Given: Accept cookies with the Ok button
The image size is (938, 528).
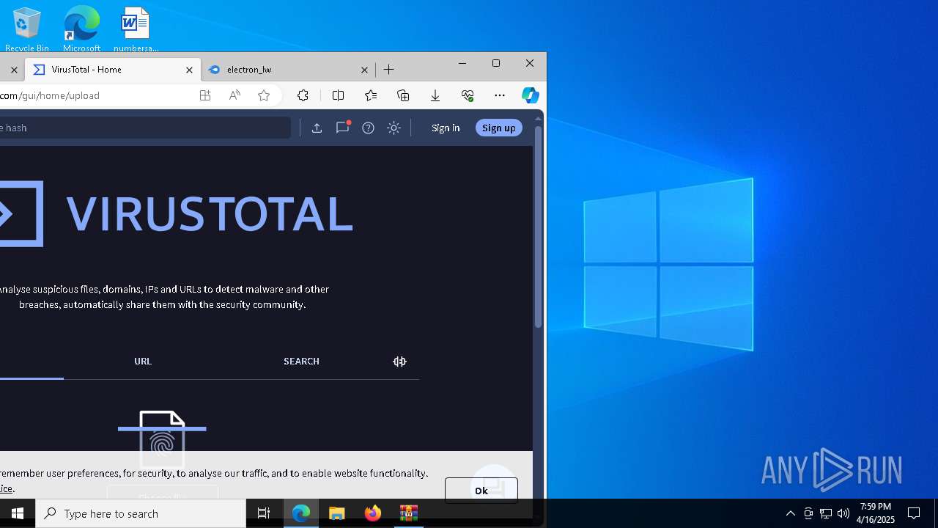Looking at the screenshot, I should 481,491.
